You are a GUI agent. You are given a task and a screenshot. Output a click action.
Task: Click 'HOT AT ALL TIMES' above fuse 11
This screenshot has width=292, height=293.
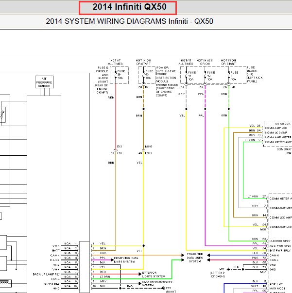[x=186, y=62]
